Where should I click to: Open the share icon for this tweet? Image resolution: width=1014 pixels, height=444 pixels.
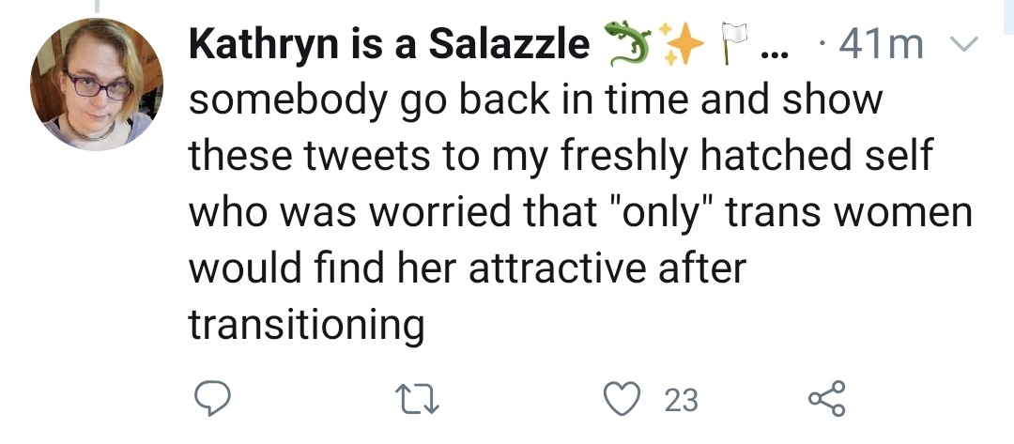(826, 398)
